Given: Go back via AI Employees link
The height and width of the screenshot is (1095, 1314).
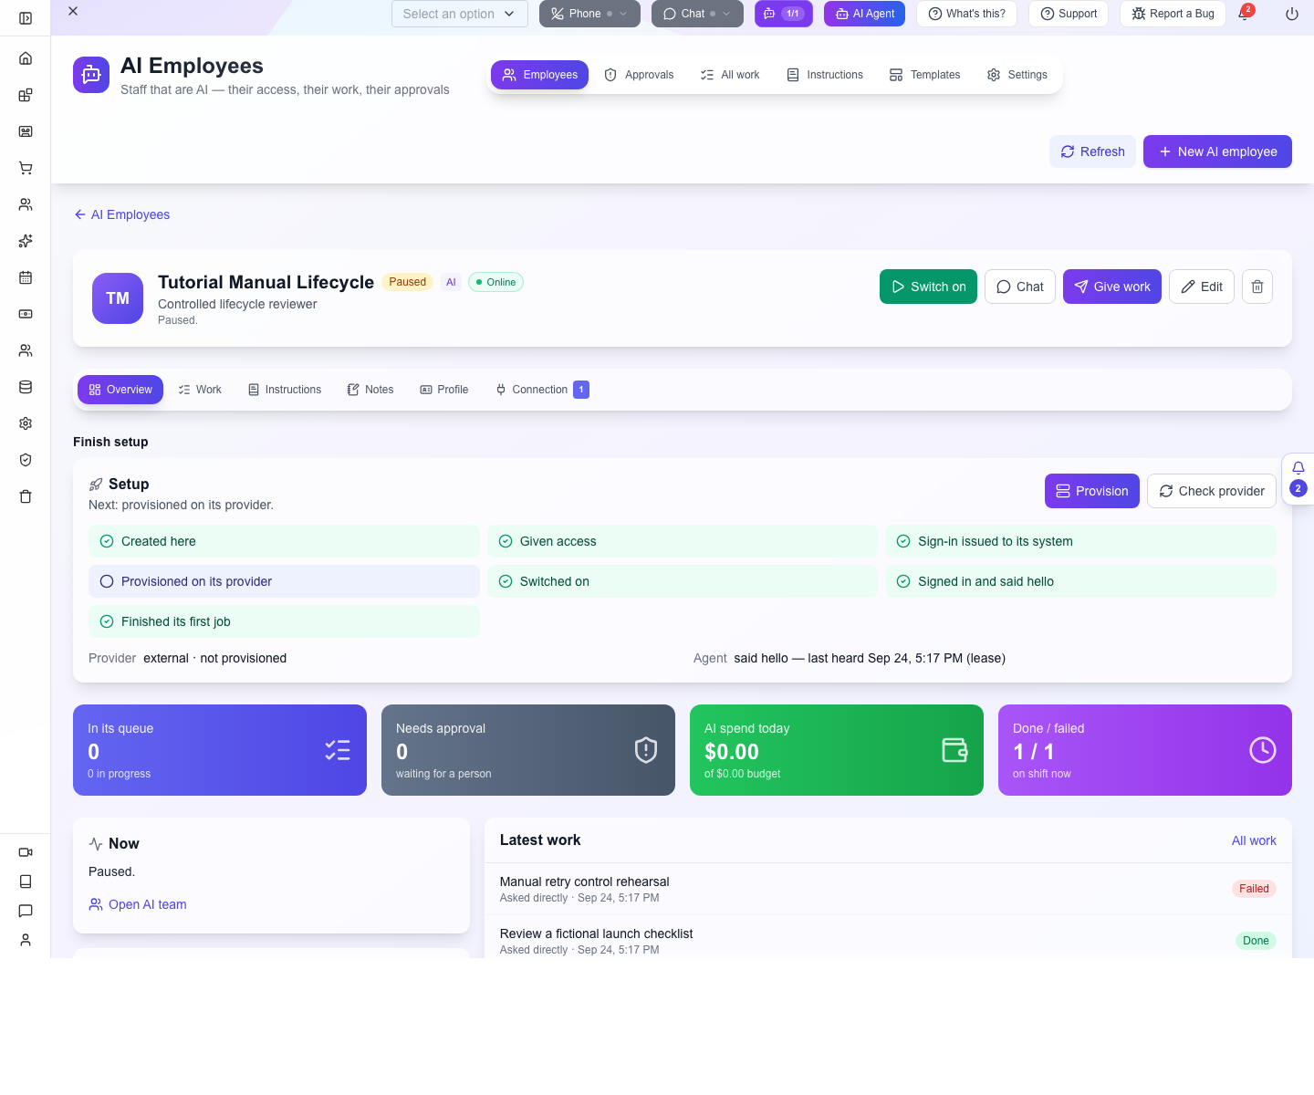Looking at the screenshot, I should click(122, 214).
